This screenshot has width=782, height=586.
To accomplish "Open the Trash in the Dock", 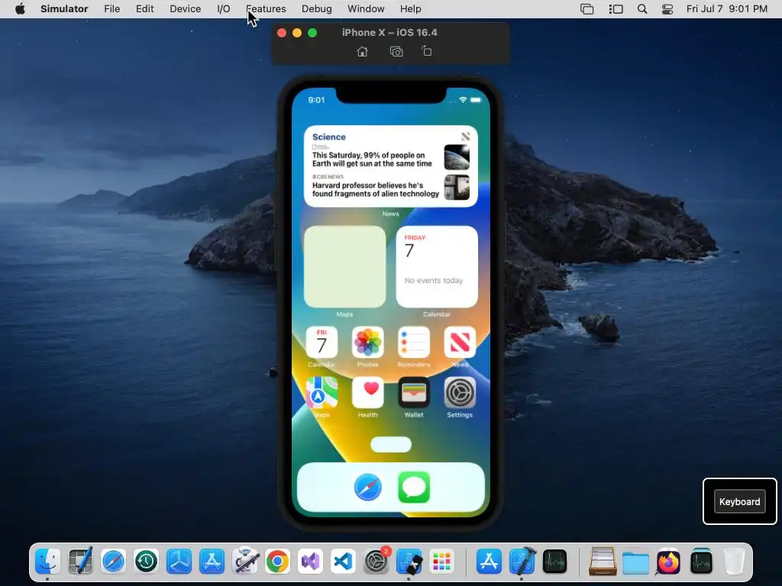I will (x=734, y=562).
